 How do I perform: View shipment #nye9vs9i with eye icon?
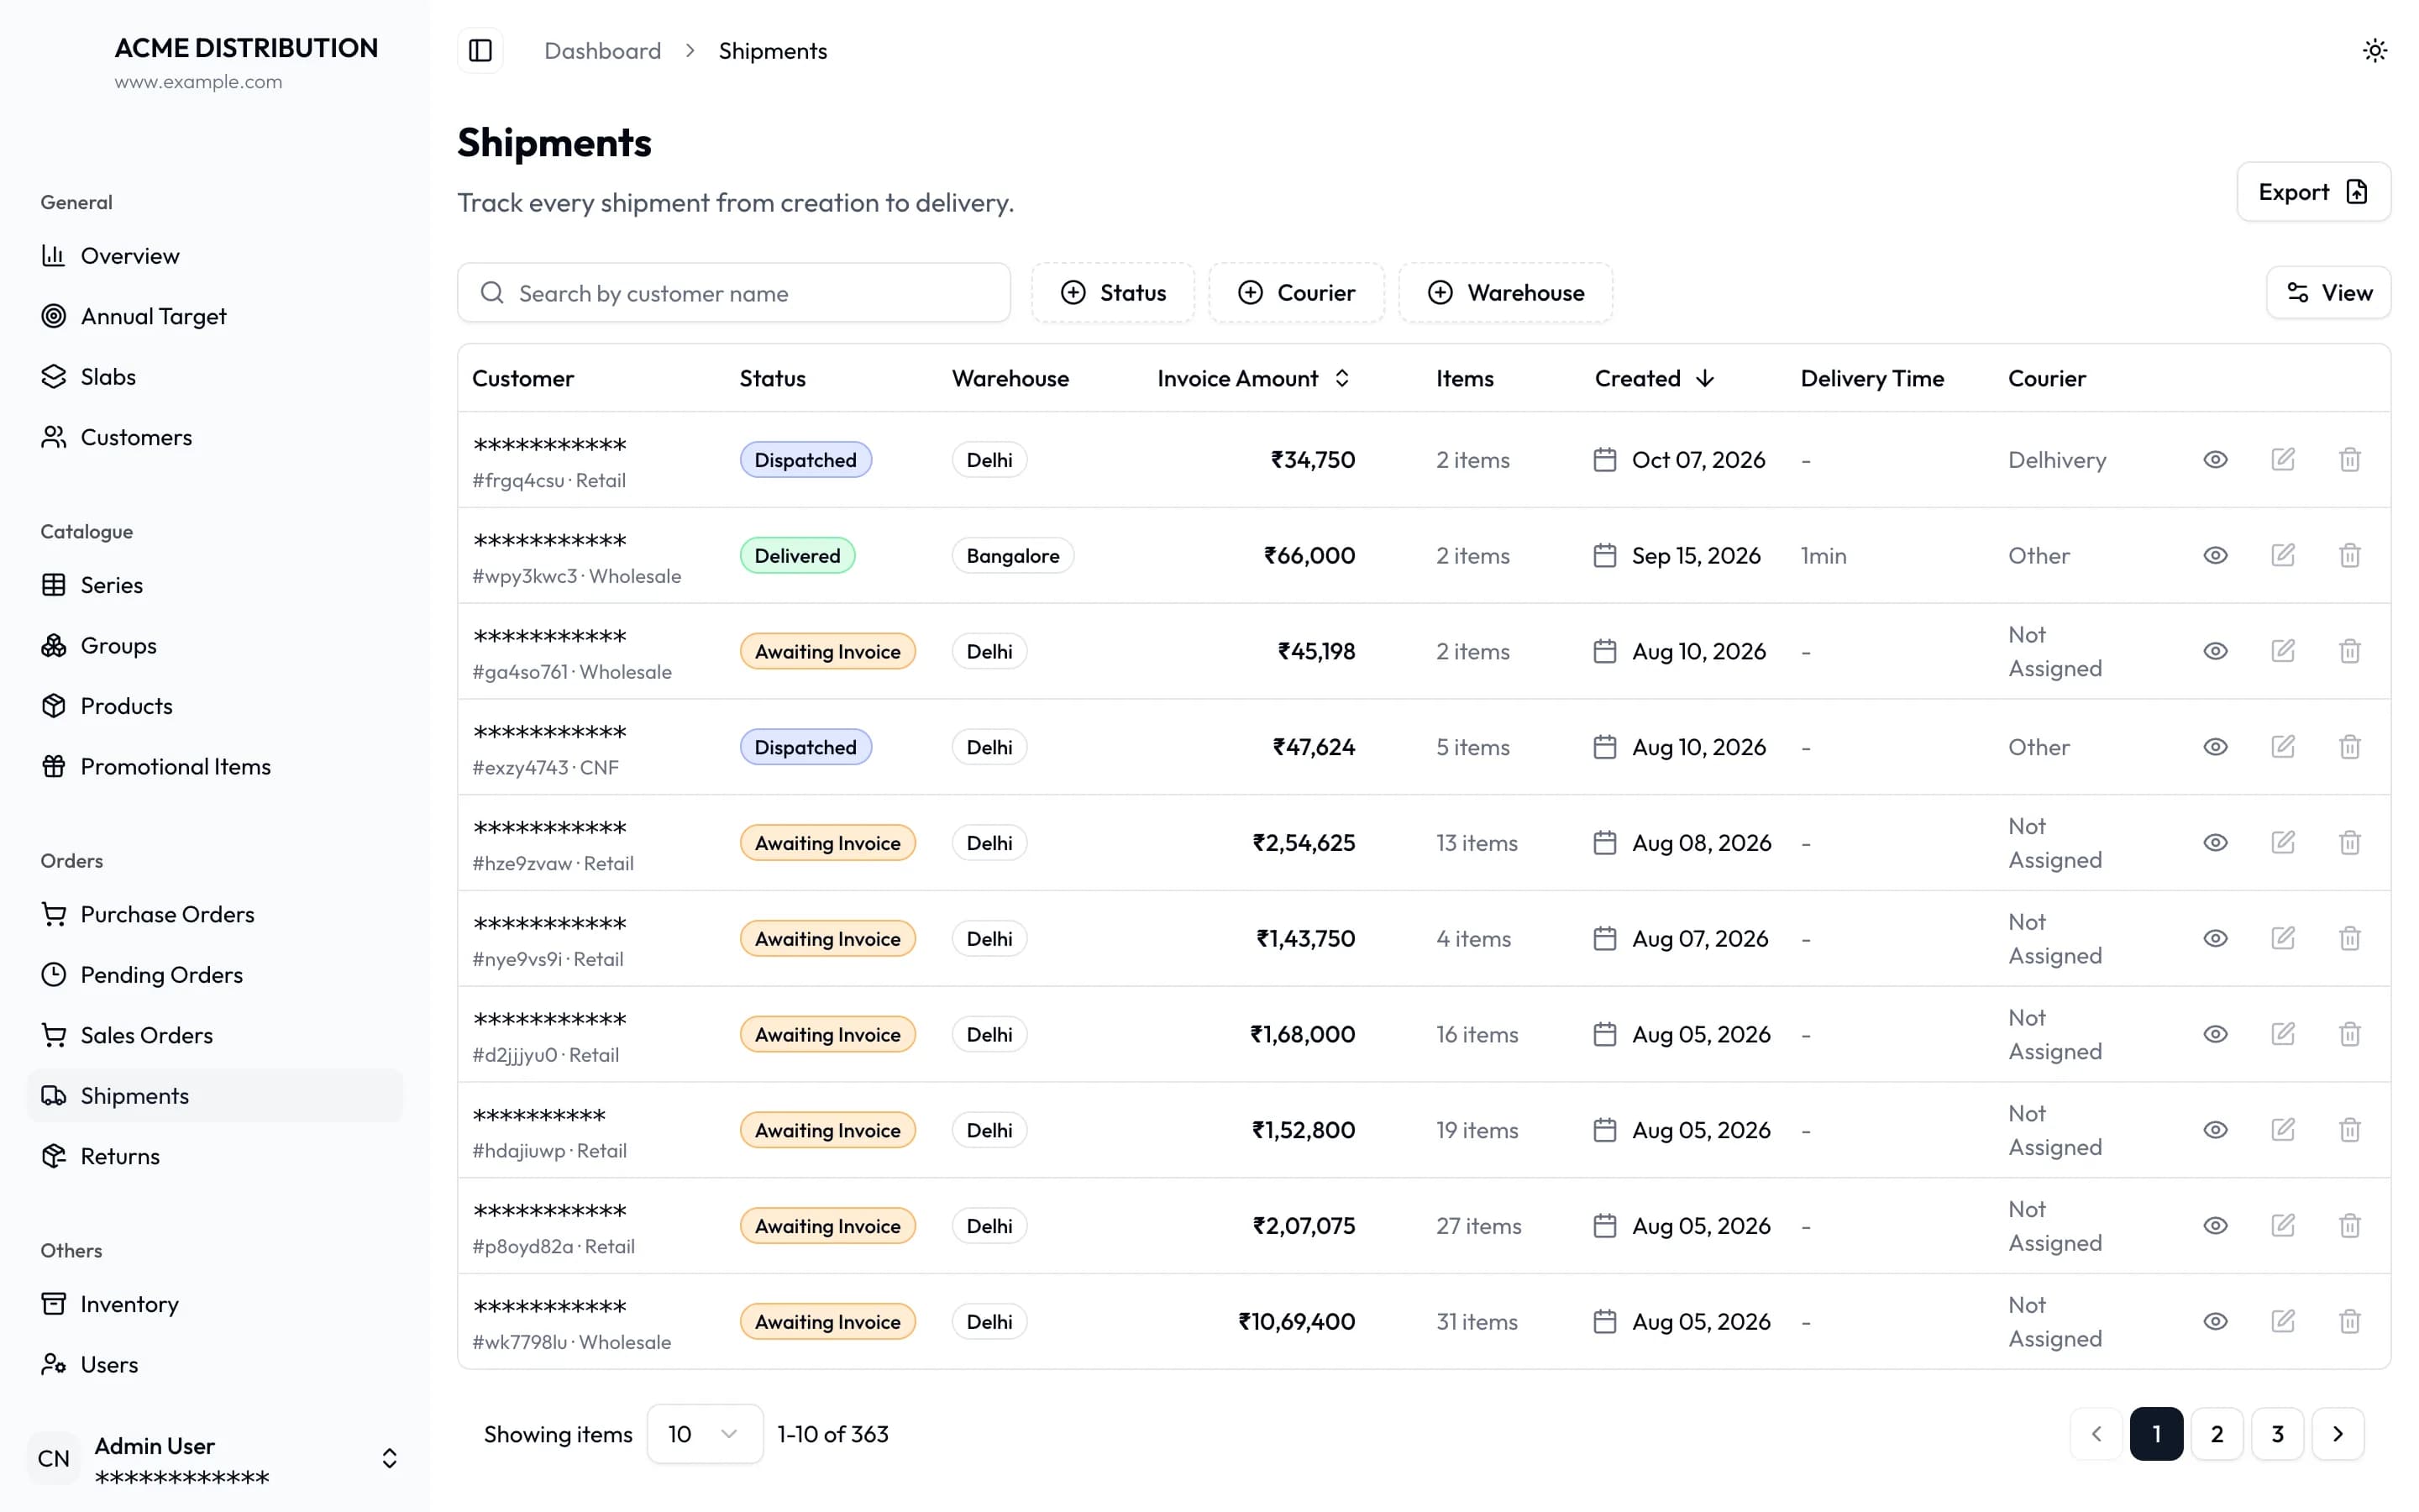pos(2215,938)
